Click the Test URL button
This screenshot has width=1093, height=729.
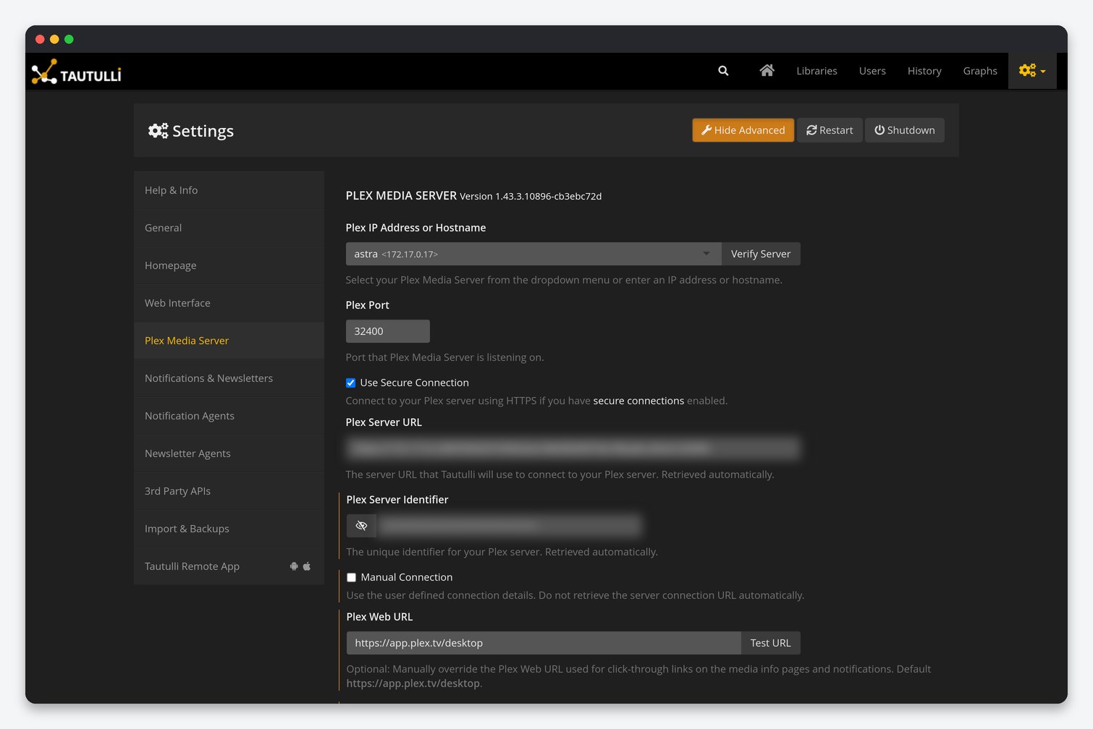point(770,643)
